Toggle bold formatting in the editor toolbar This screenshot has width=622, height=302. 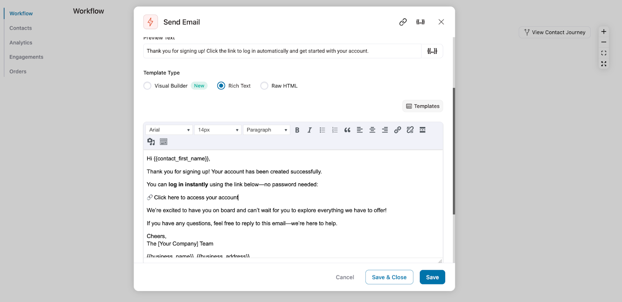click(297, 129)
